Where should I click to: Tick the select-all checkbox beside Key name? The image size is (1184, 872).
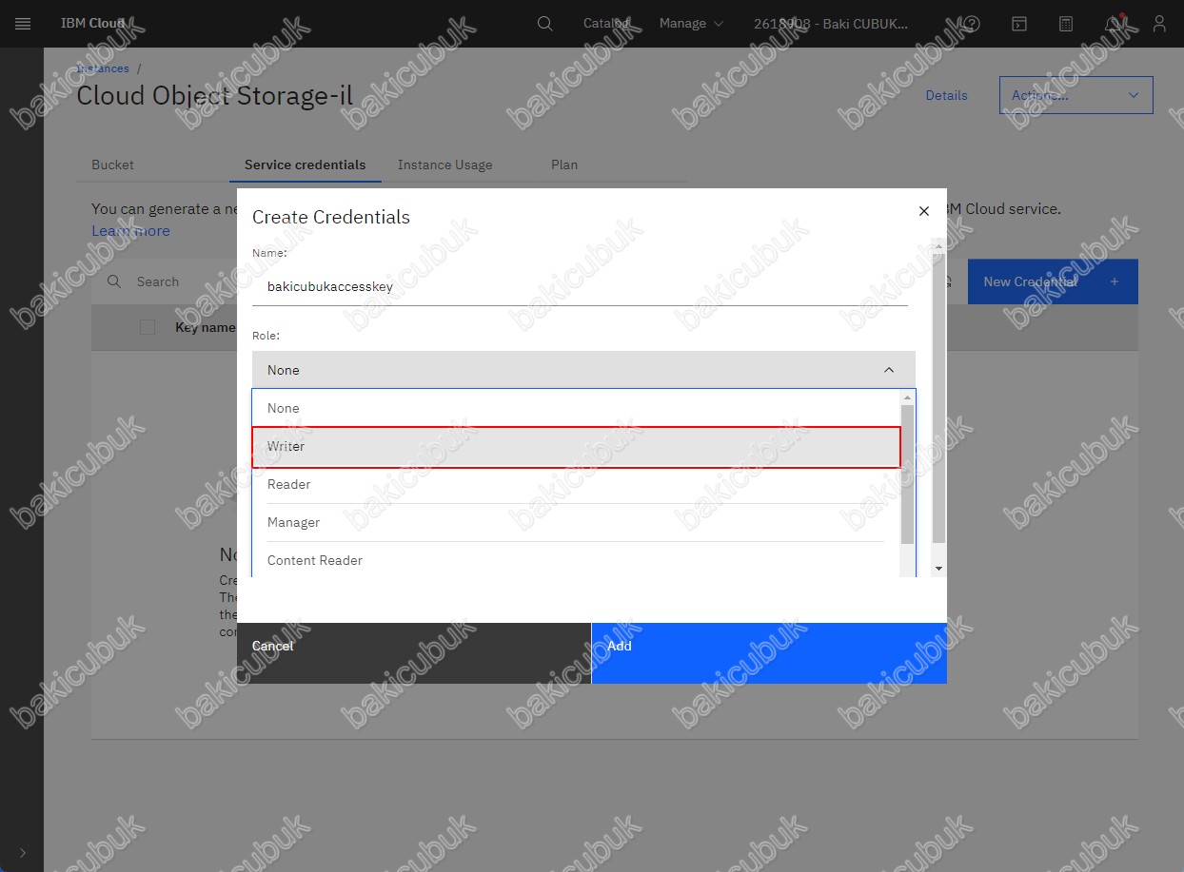click(148, 327)
